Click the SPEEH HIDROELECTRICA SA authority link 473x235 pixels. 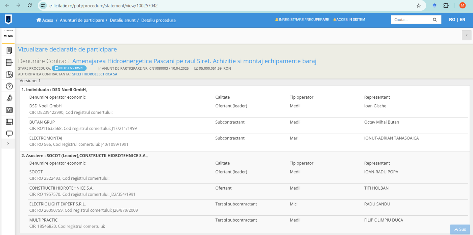click(x=95, y=74)
